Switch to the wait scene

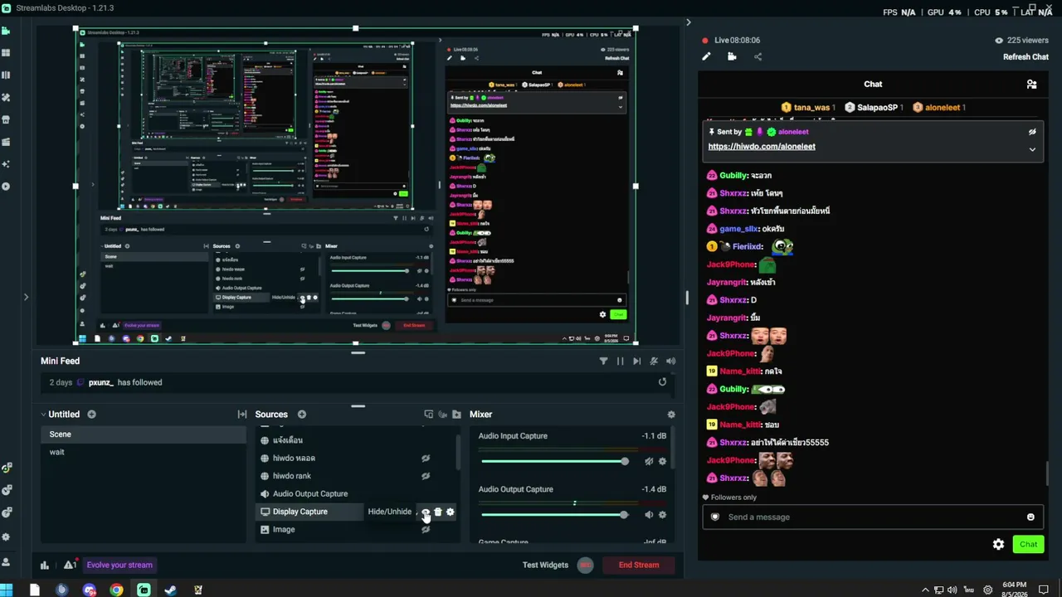point(144,452)
